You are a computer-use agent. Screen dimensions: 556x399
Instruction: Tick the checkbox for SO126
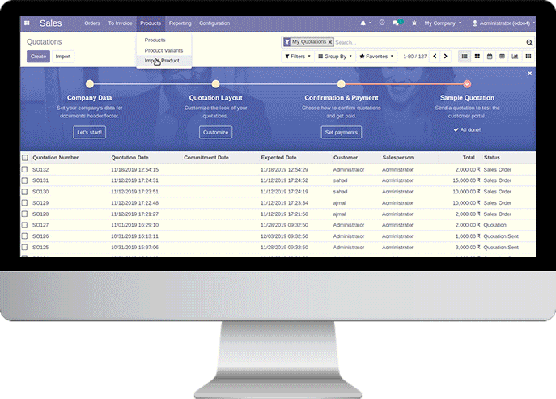coord(24,236)
